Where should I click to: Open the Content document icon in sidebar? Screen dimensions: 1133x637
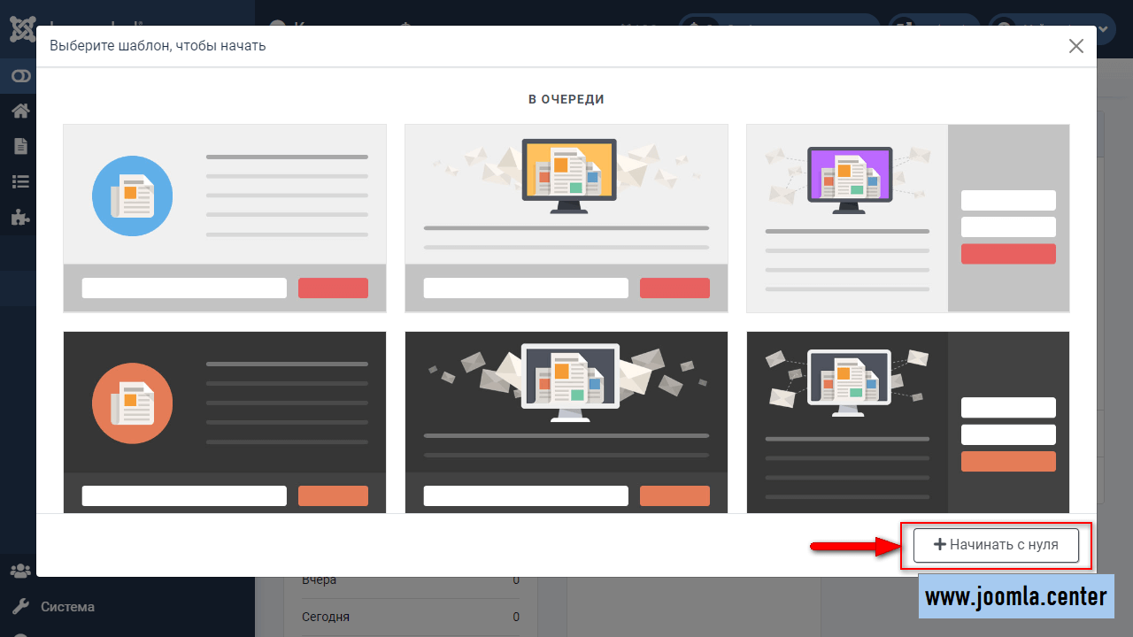(x=20, y=146)
